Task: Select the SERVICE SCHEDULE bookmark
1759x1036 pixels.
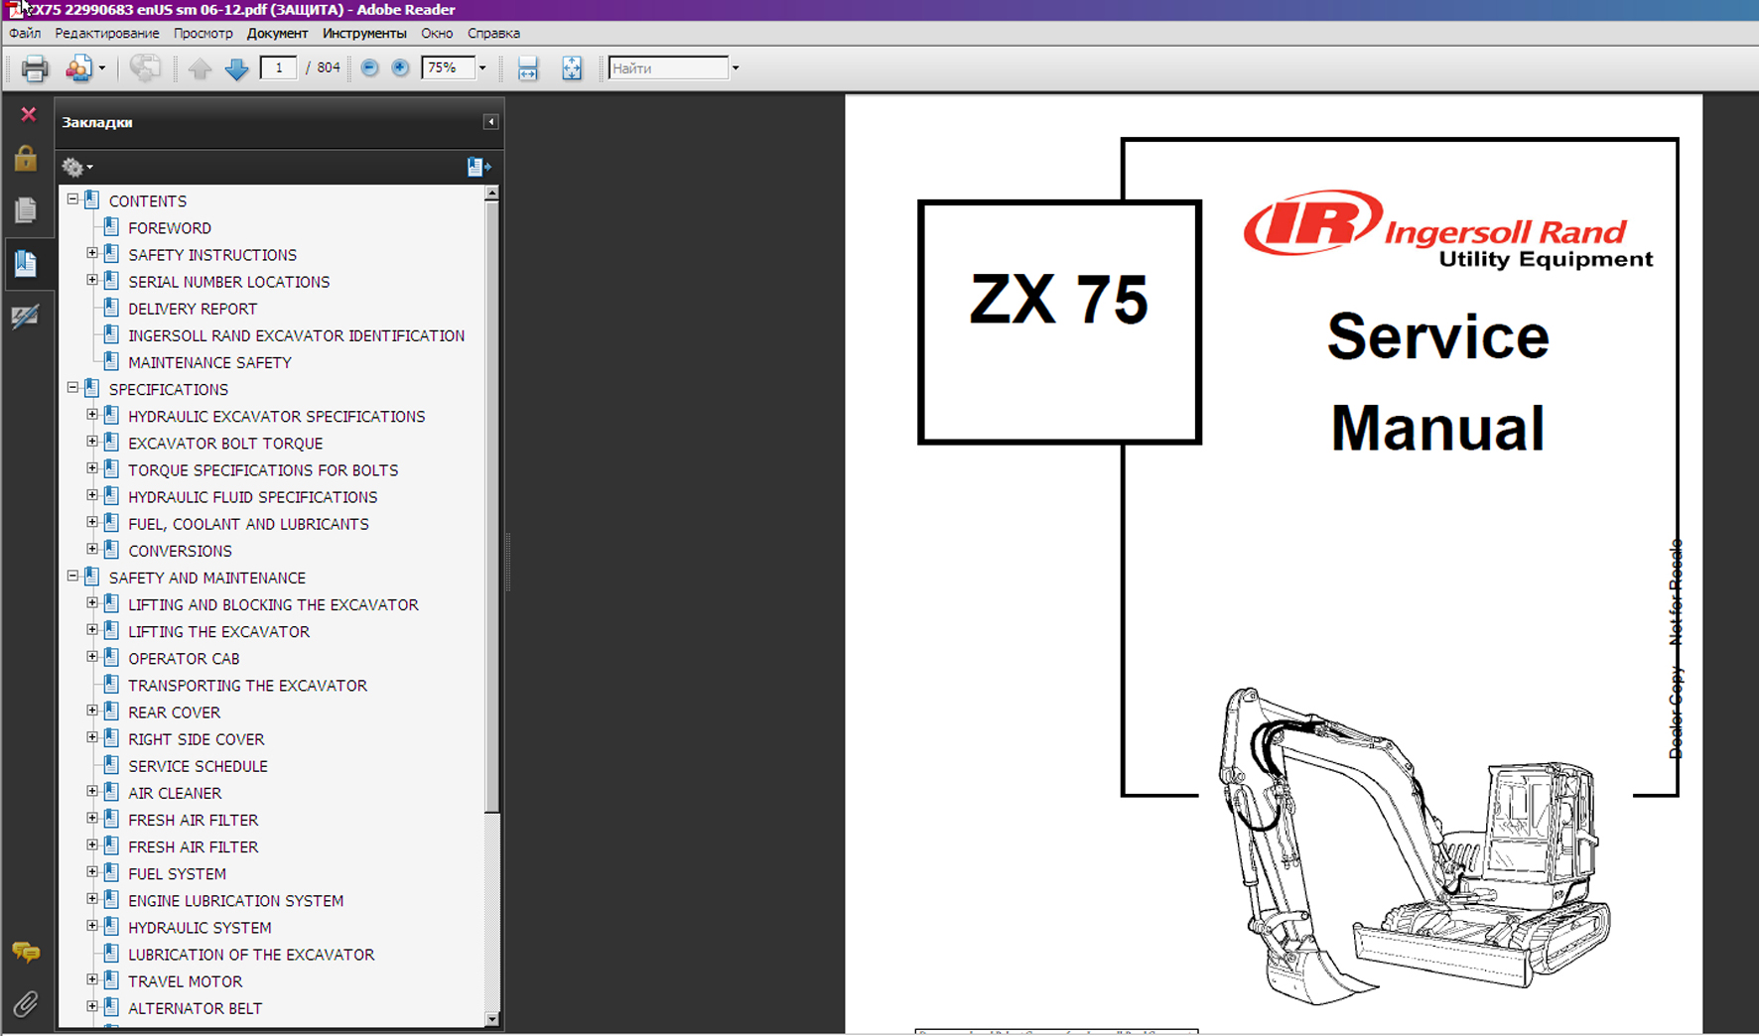Action: (198, 766)
